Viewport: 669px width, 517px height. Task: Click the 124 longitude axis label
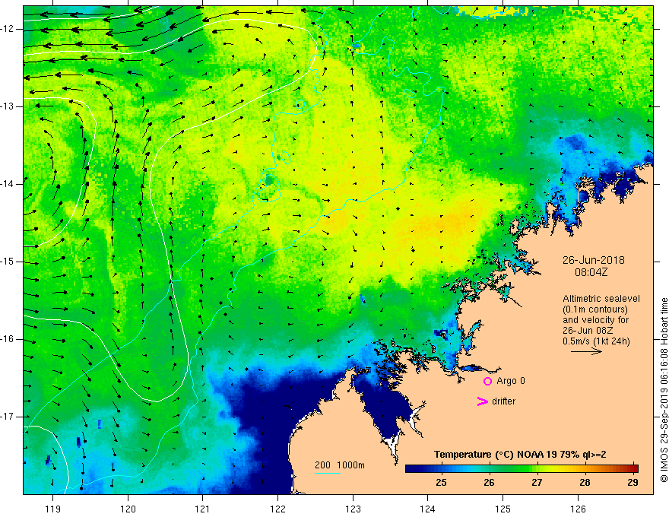(x=427, y=509)
